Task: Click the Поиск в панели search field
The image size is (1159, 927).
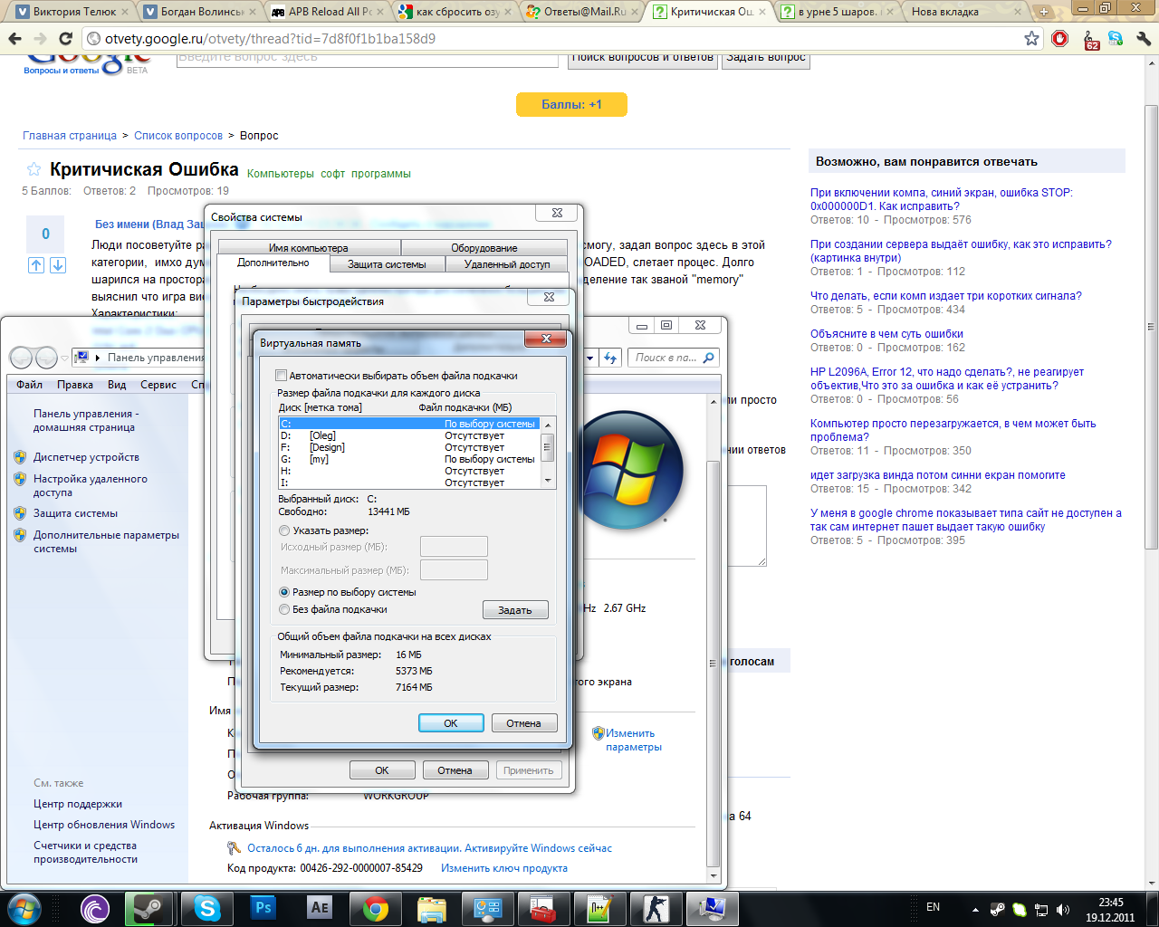Action: [666, 358]
